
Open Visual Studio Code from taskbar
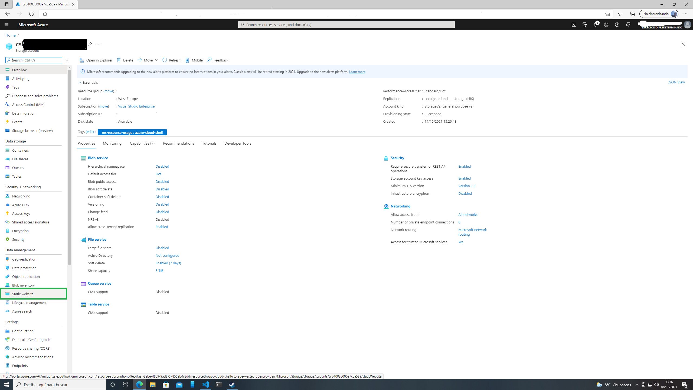[x=206, y=385]
